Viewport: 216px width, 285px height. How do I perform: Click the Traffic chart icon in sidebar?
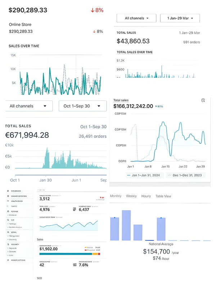coord(8,206)
